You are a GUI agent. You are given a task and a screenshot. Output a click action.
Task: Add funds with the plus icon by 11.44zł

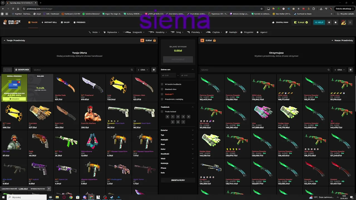coord(306,22)
